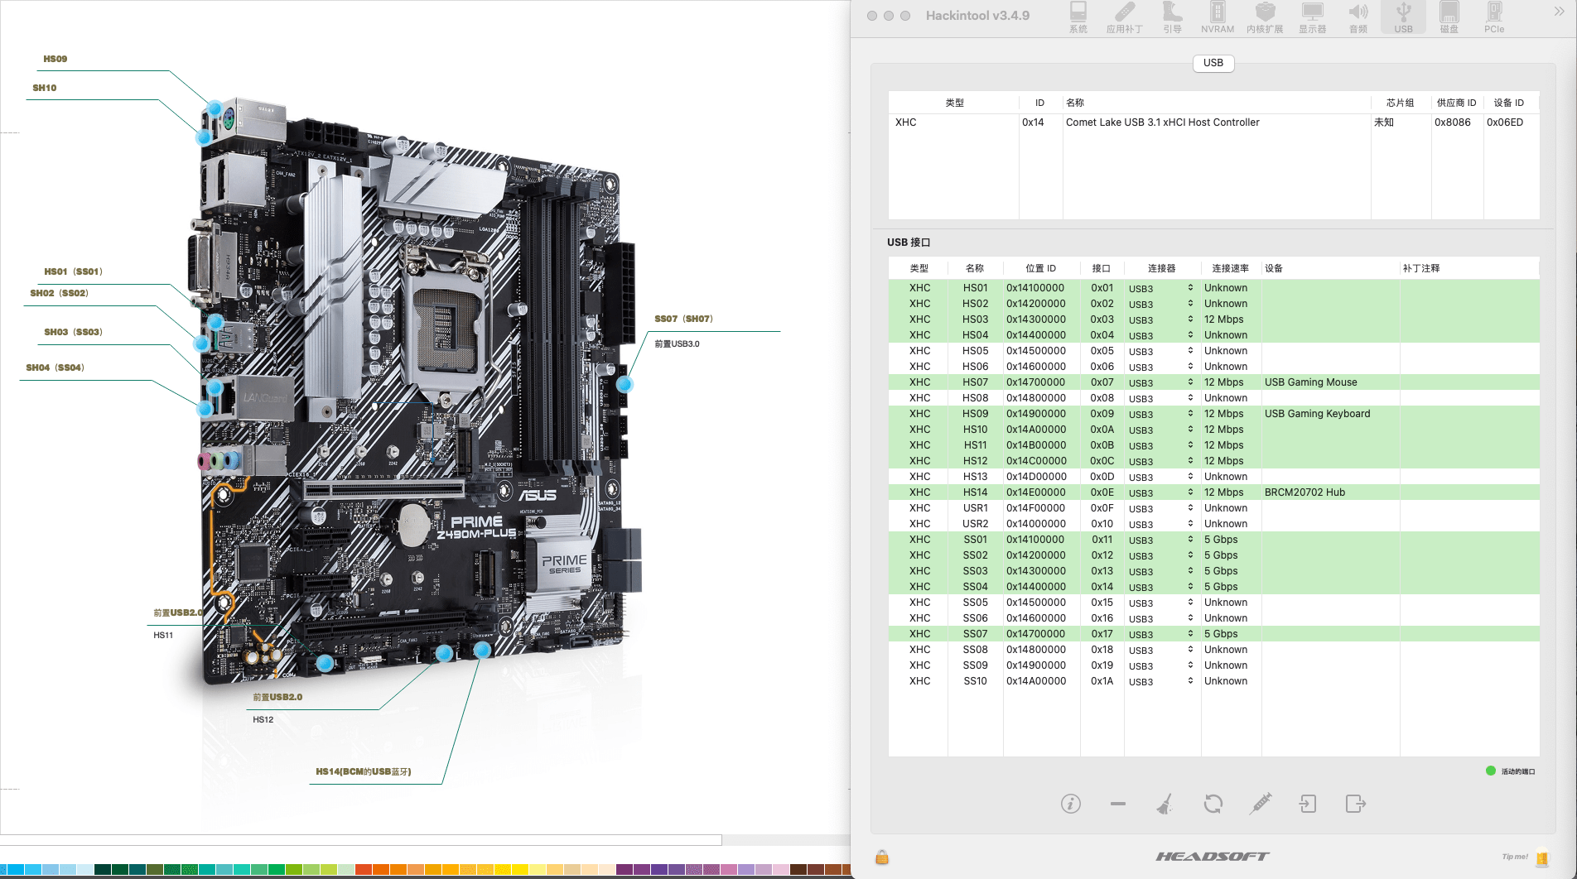
Task: Select the USB Gaming Keyboard device row
Action: pos(1213,414)
